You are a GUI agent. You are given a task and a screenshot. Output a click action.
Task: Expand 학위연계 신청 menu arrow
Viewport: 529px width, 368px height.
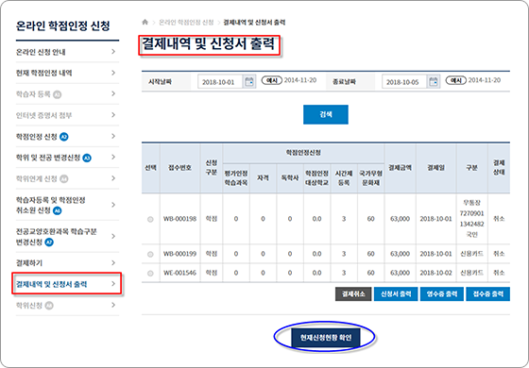click(113, 178)
